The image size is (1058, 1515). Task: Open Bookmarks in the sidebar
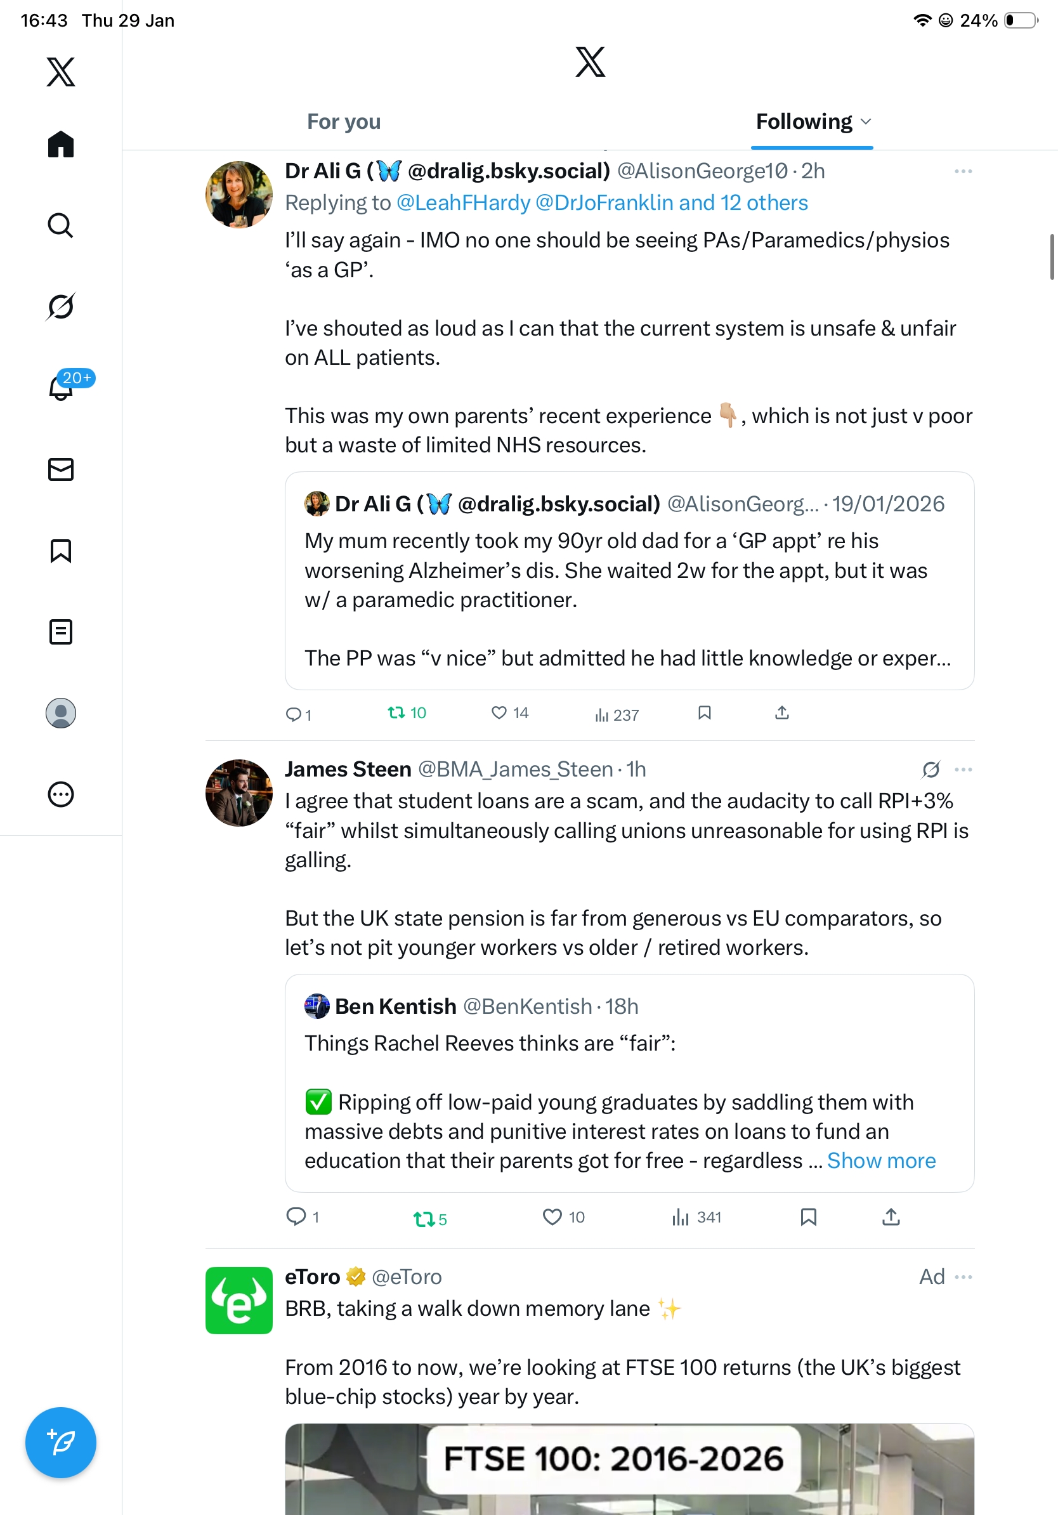point(61,551)
